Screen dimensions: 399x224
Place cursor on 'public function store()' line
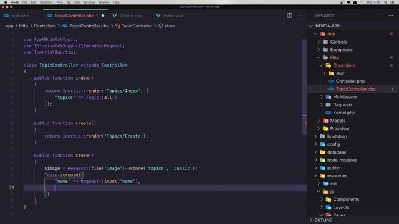click(x=64, y=156)
